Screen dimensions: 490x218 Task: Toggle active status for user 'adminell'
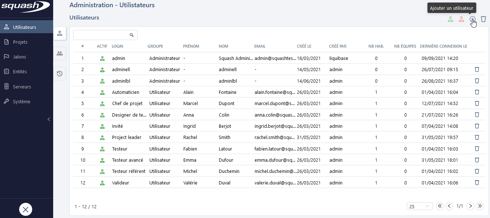[x=102, y=69]
